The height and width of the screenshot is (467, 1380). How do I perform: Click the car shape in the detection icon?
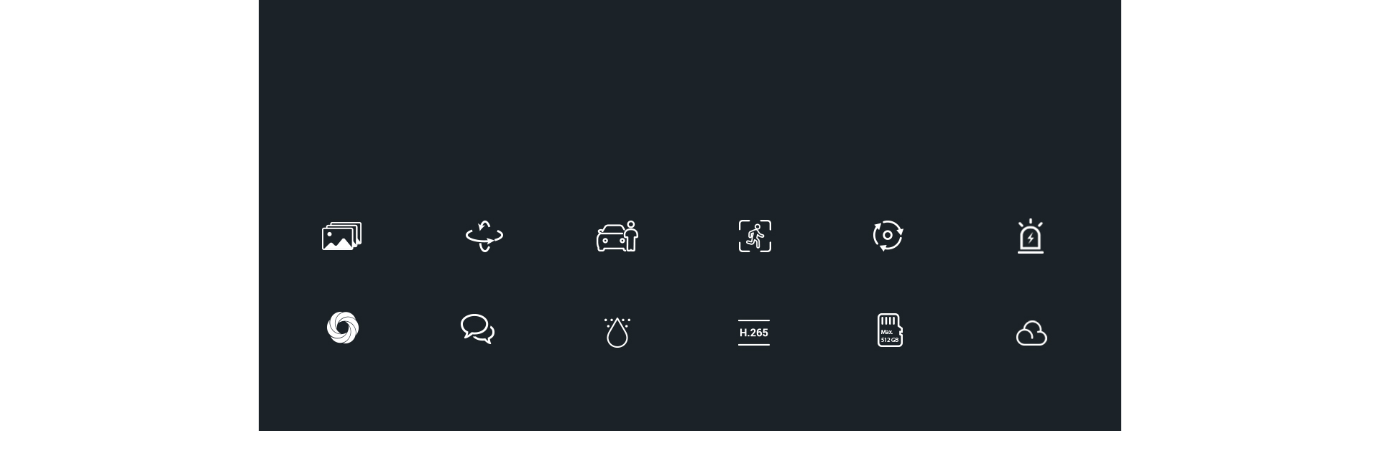click(612, 238)
